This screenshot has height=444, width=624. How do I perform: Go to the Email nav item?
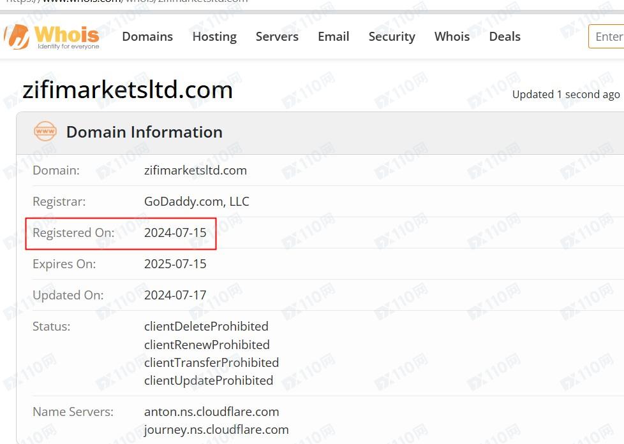pos(334,36)
